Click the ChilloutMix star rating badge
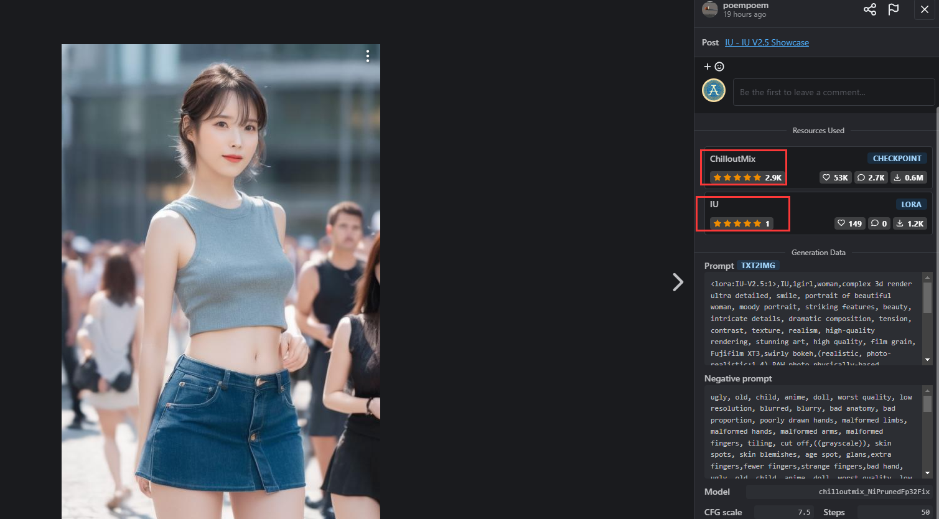This screenshot has height=519, width=939. (747, 177)
